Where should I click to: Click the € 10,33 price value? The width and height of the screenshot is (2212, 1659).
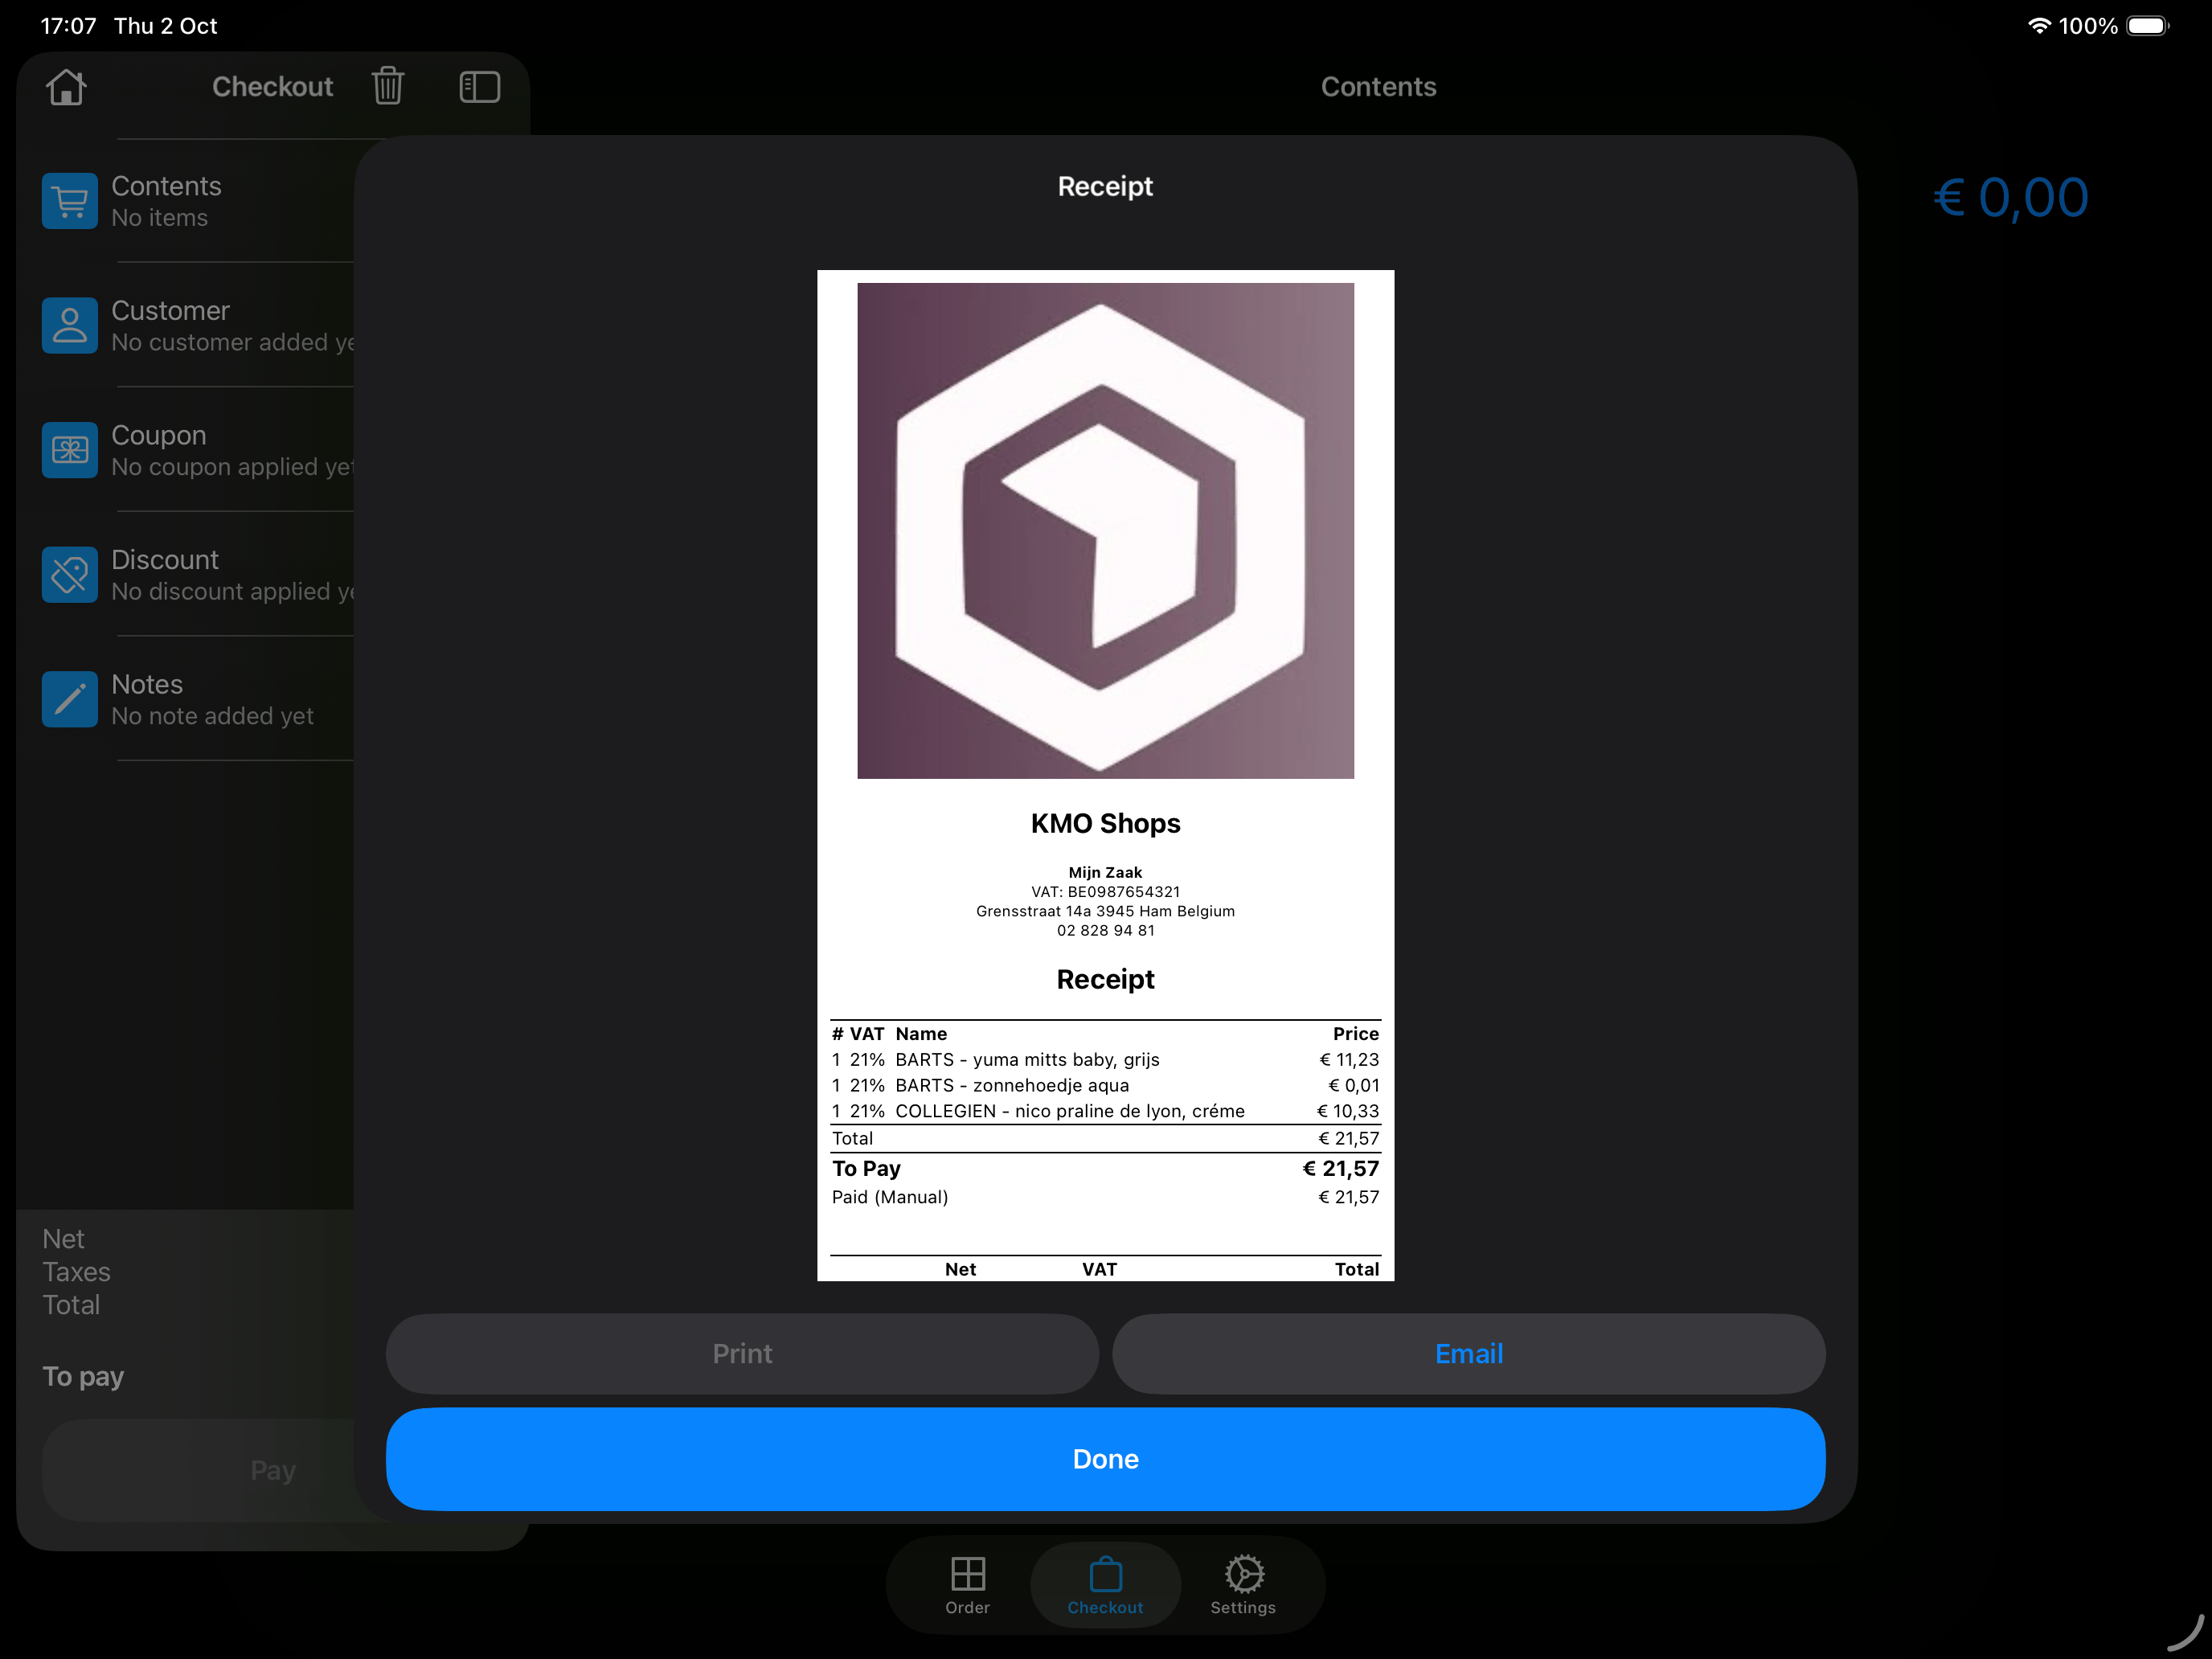click(x=1348, y=1111)
